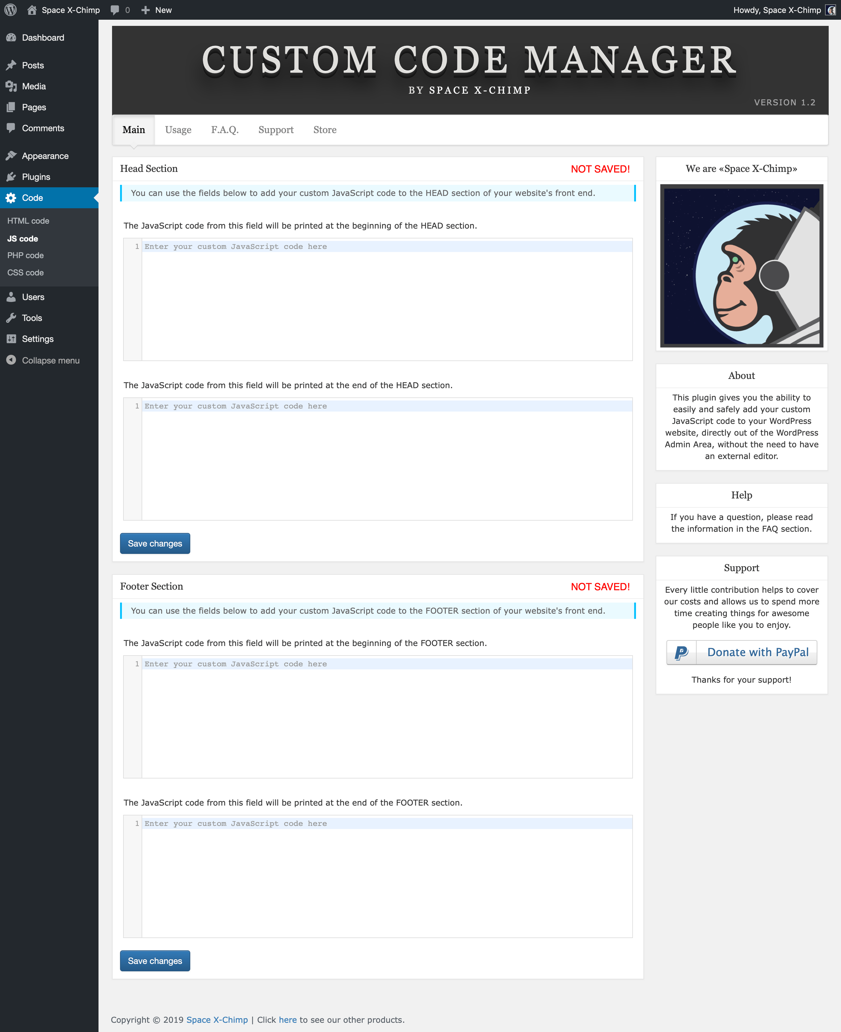The height and width of the screenshot is (1032, 841).
Task: Switch to the Usage tab
Action: (178, 129)
